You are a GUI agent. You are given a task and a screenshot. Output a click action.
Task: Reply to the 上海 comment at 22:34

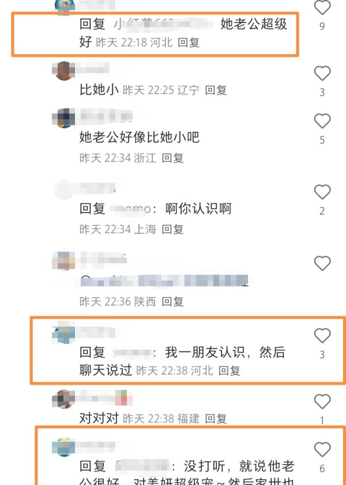(x=172, y=229)
